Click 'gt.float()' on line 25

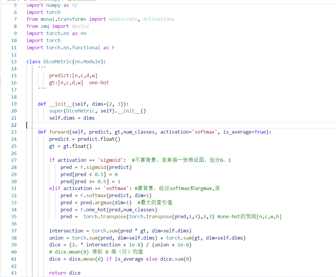(78, 146)
